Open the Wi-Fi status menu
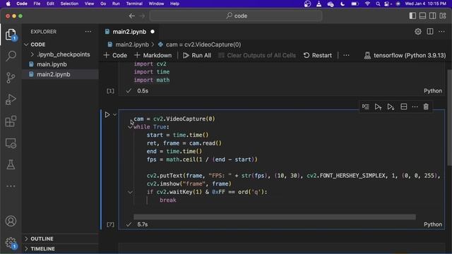This screenshot has width=452, height=254. 367,4
